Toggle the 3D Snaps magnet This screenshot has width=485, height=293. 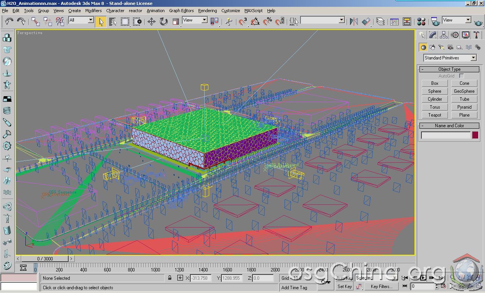(243, 22)
